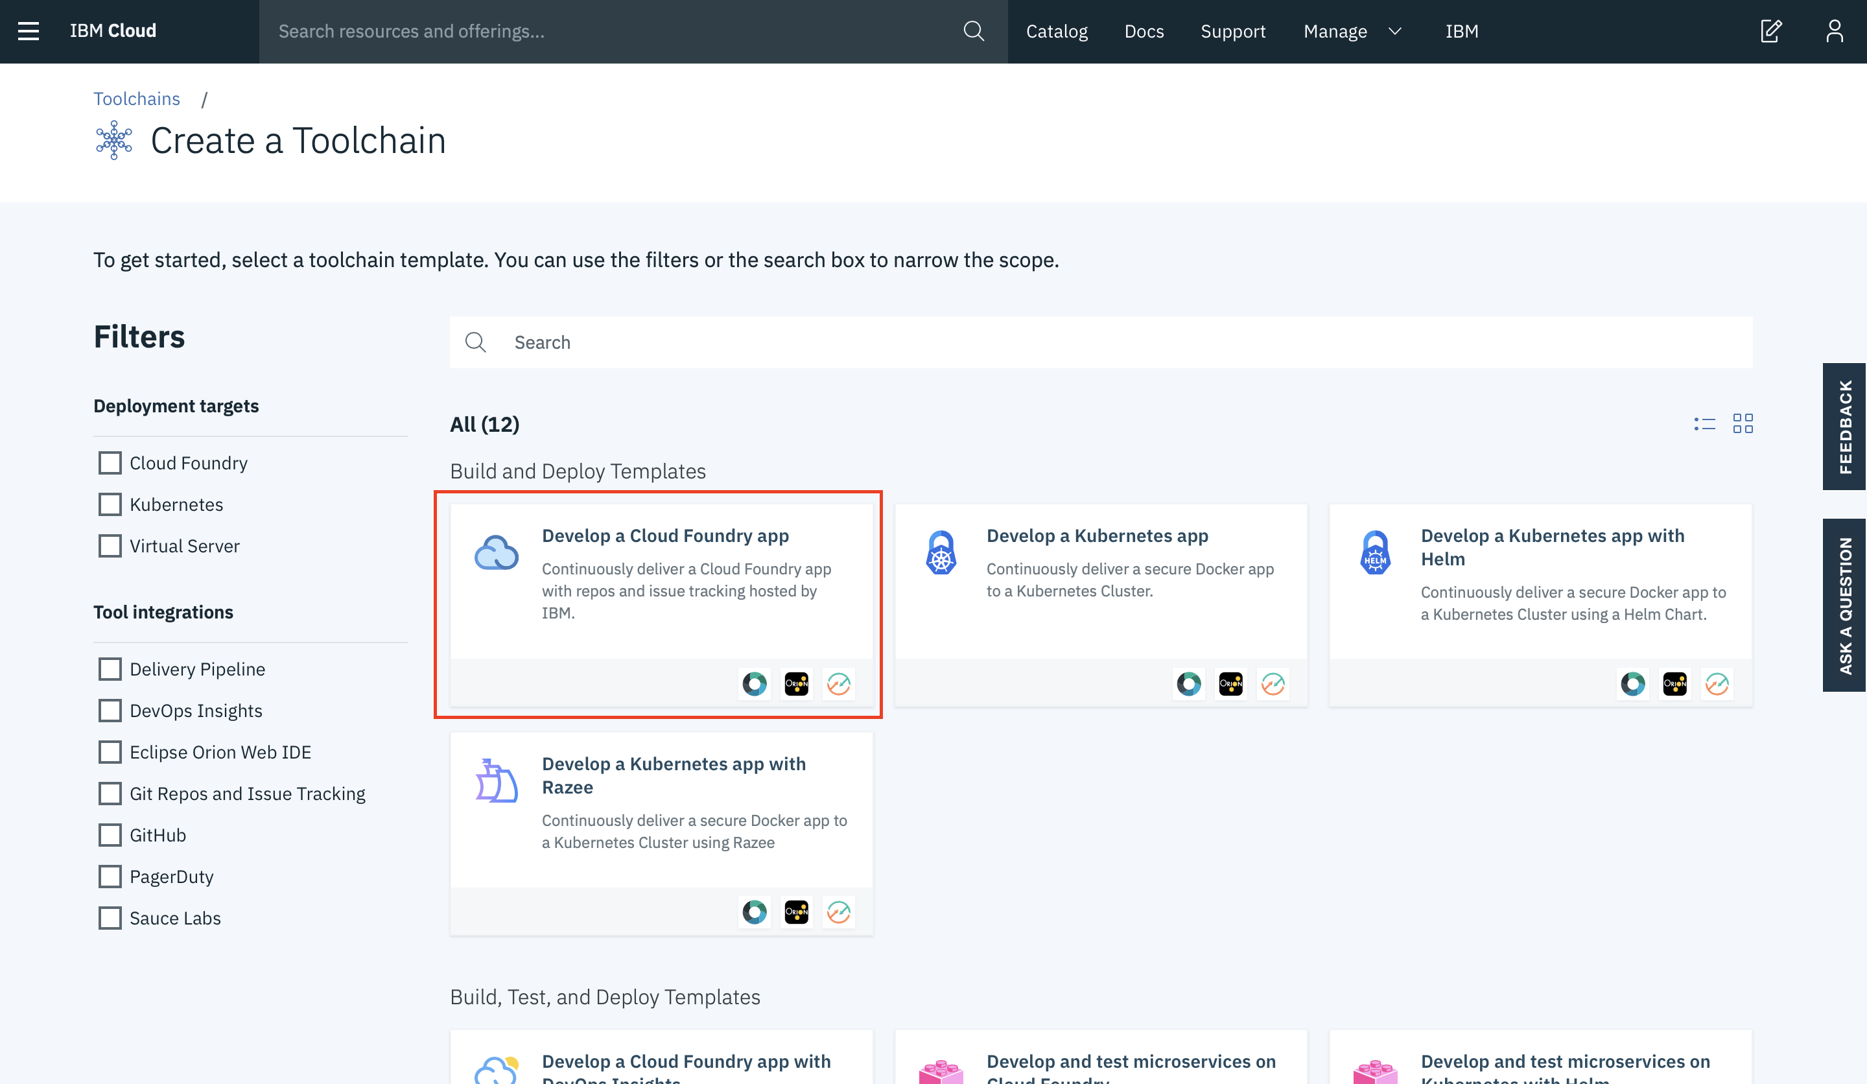This screenshot has width=1867, height=1084.
Task: Open the user profile icon
Action: pyautogui.click(x=1835, y=31)
